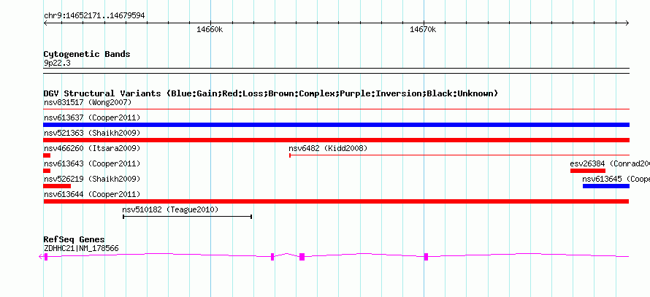Click the left arrow end of the ruler

coord(45,23)
